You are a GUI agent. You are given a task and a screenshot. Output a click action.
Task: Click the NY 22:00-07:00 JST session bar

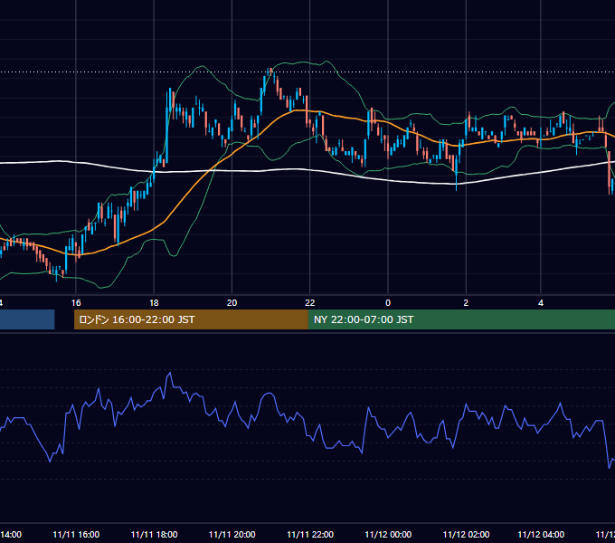coord(461,319)
